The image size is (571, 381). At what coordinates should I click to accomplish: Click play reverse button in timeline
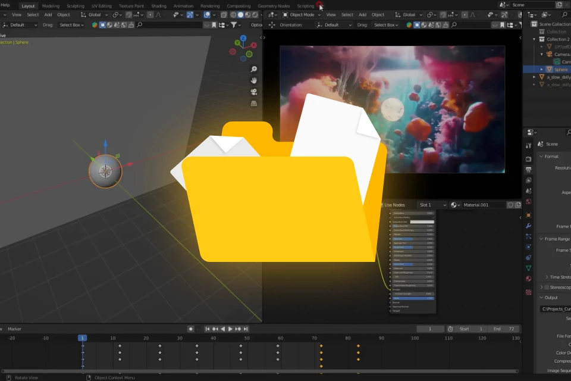pyautogui.click(x=223, y=329)
